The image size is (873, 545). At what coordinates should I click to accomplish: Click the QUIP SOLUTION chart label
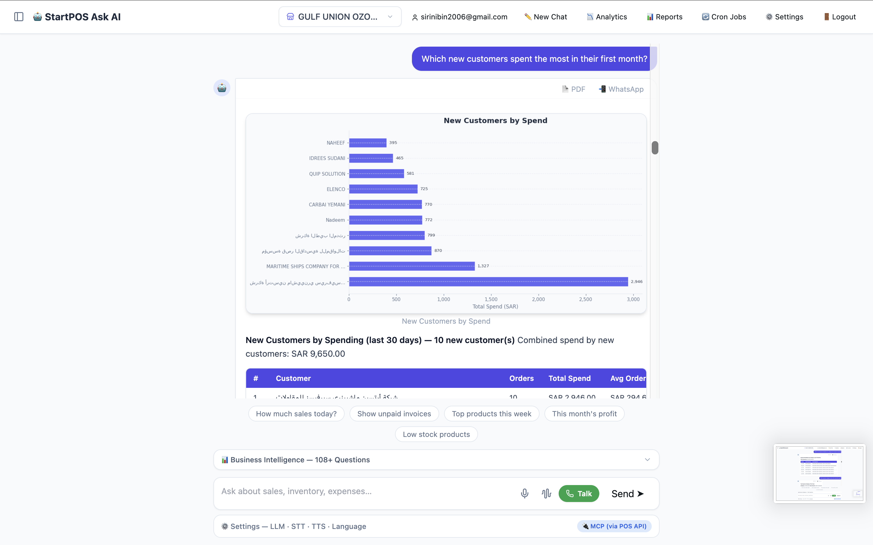[x=327, y=174]
